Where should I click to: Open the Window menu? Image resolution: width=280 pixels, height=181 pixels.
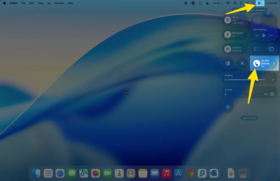pos(59,3)
